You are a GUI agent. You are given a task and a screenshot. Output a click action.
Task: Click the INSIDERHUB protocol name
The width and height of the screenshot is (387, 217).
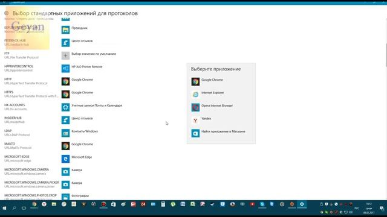coord(13,118)
